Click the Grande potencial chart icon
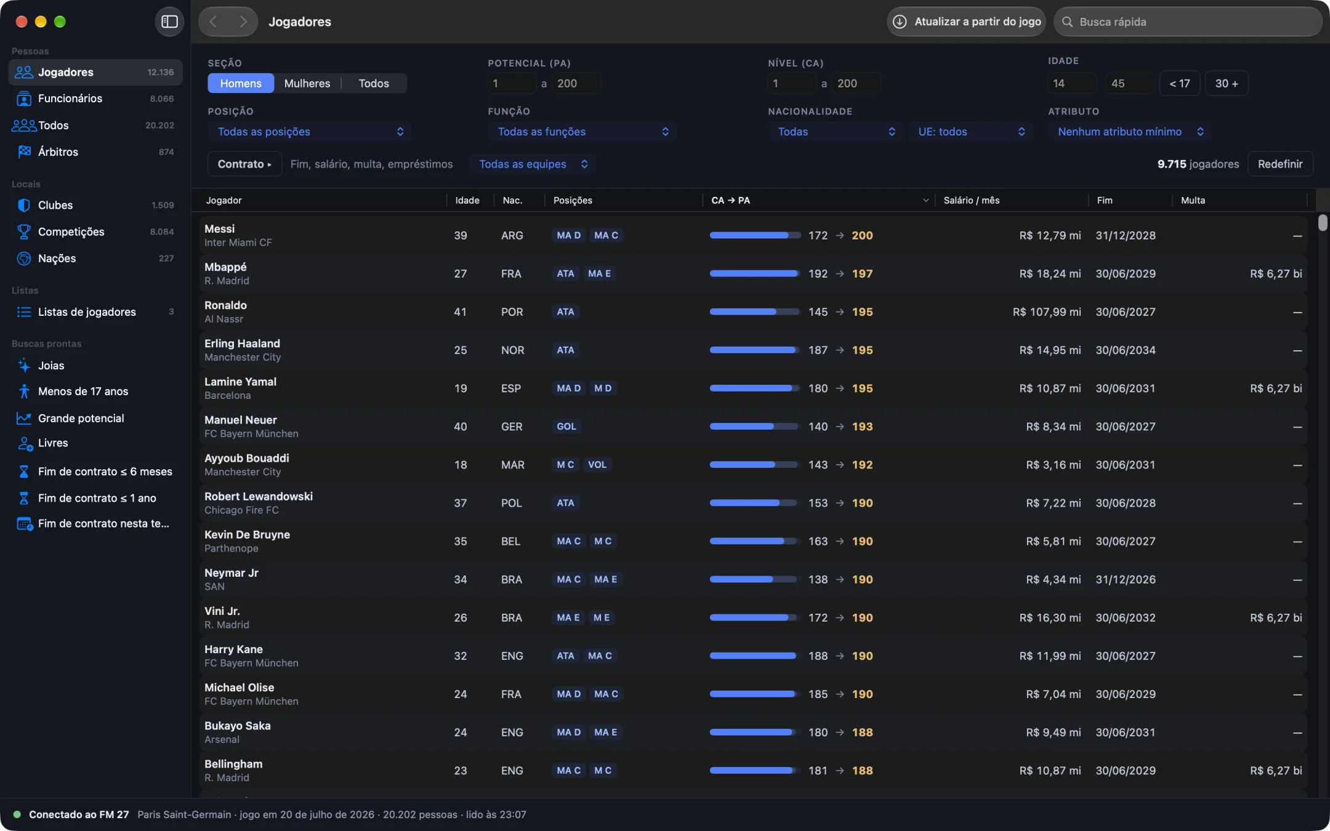The image size is (1330, 831). 24,418
